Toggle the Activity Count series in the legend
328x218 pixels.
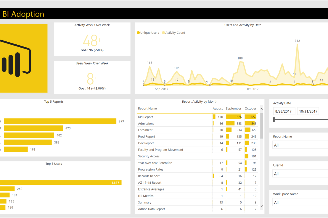click(x=173, y=33)
